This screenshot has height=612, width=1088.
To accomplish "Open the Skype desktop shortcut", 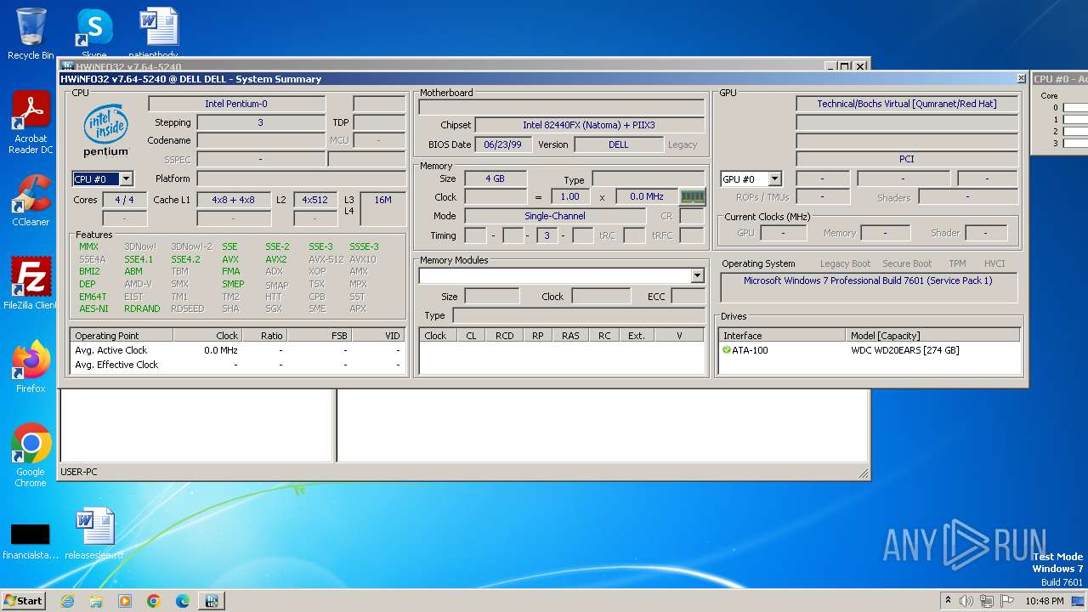I will (94, 34).
